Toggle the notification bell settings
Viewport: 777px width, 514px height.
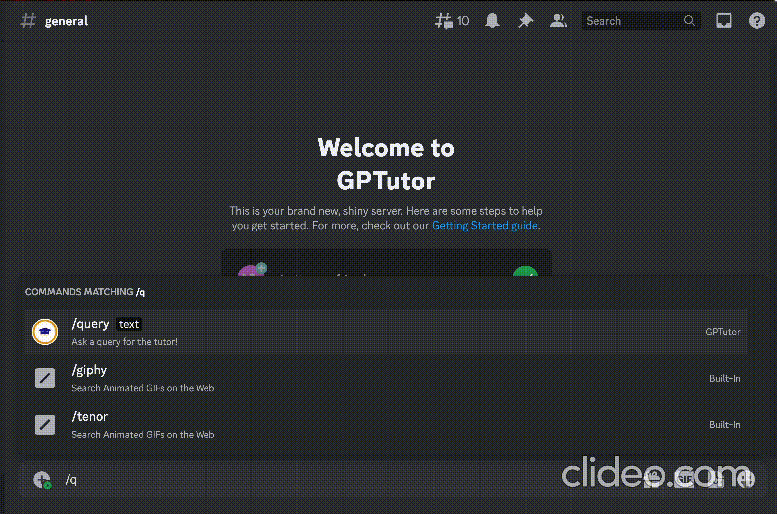[x=491, y=21]
